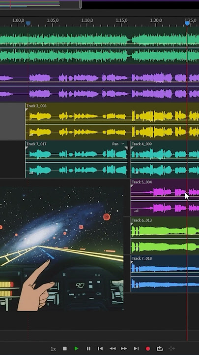Click the fade-in handle on Track 6_013 clip
This screenshot has height=355, width=199.
click(132, 224)
